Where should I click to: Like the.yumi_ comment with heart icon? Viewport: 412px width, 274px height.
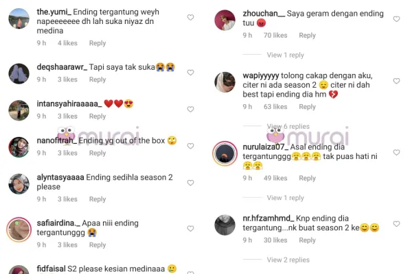190,18
